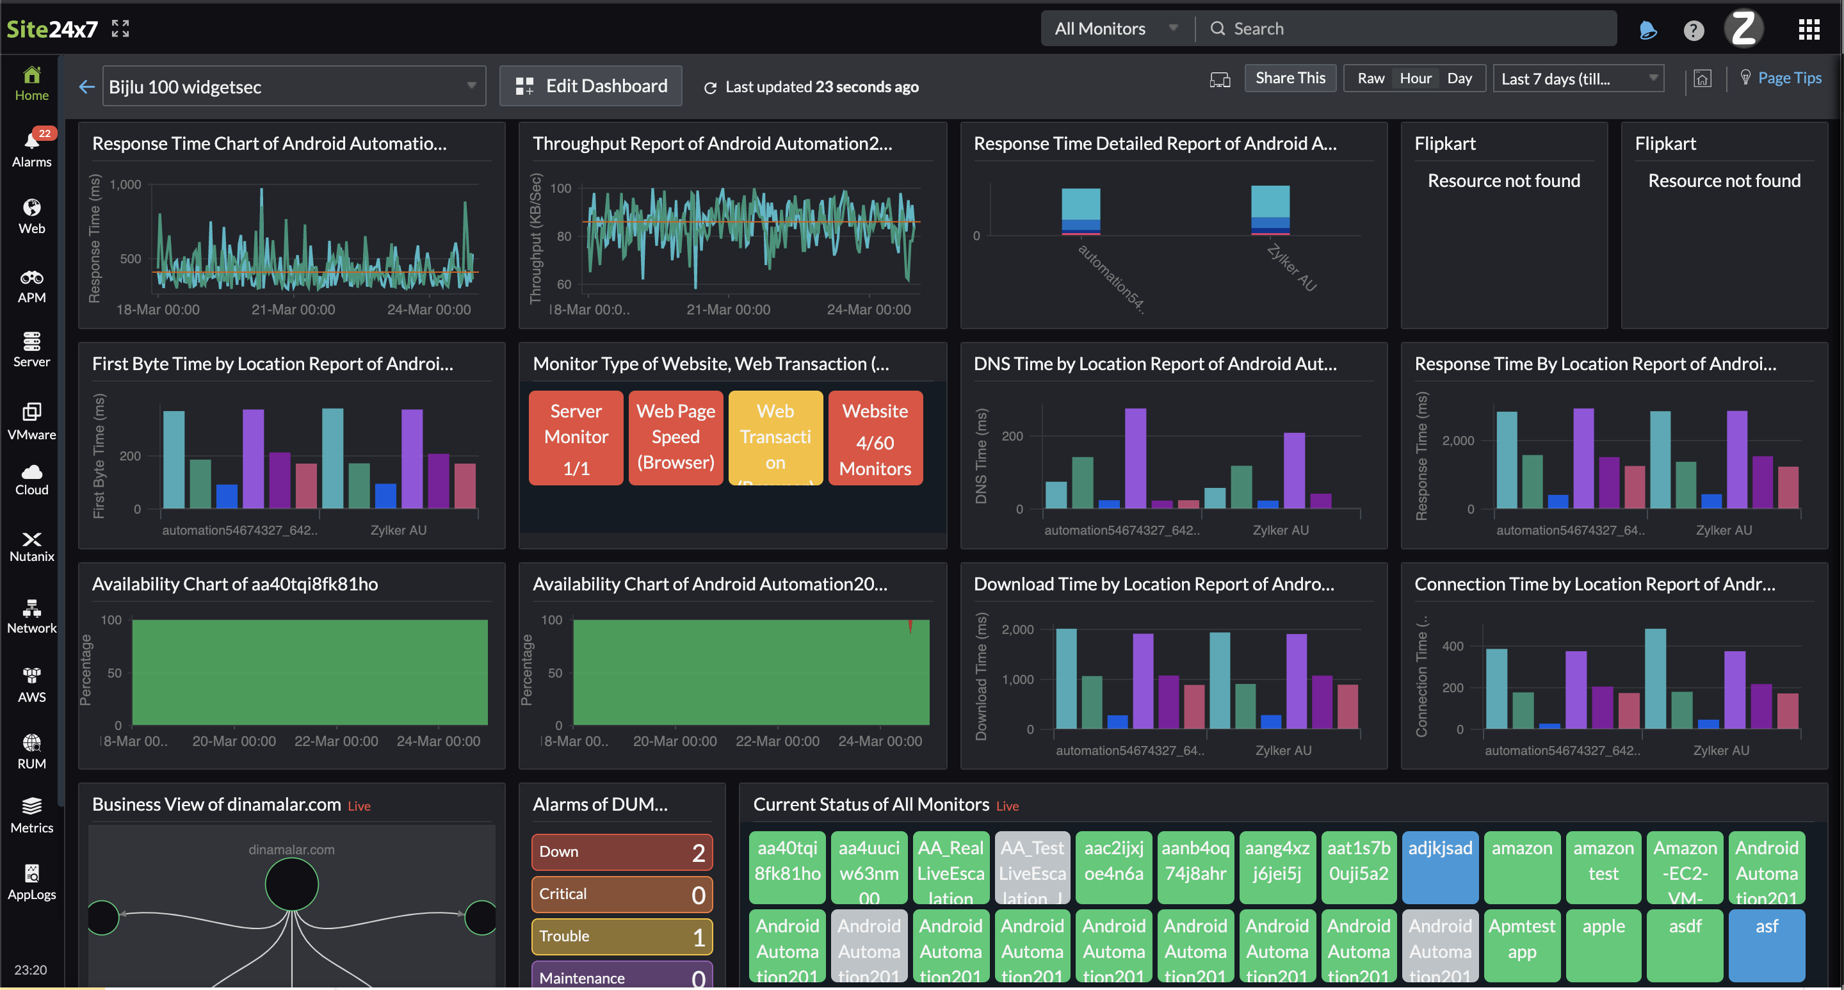Go to Home in sidebar

pyautogui.click(x=31, y=83)
